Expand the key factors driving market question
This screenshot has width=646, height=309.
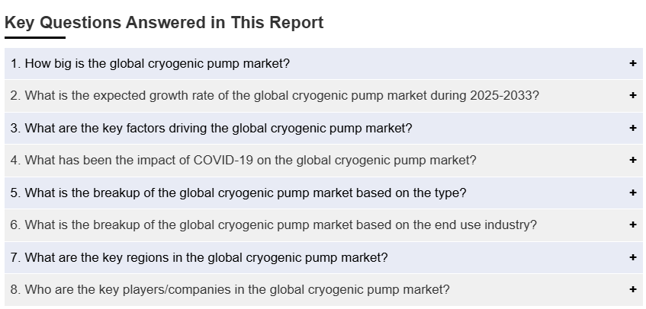(x=211, y=129)
